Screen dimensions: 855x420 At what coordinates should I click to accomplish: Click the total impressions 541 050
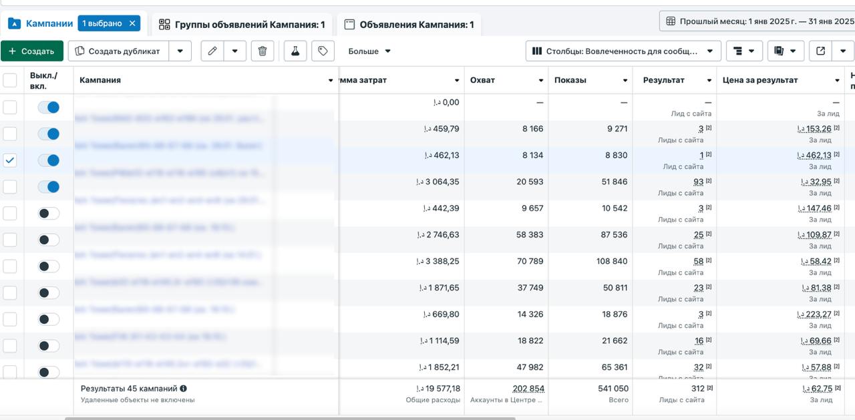pyautogui.click(x=613, y=389)
